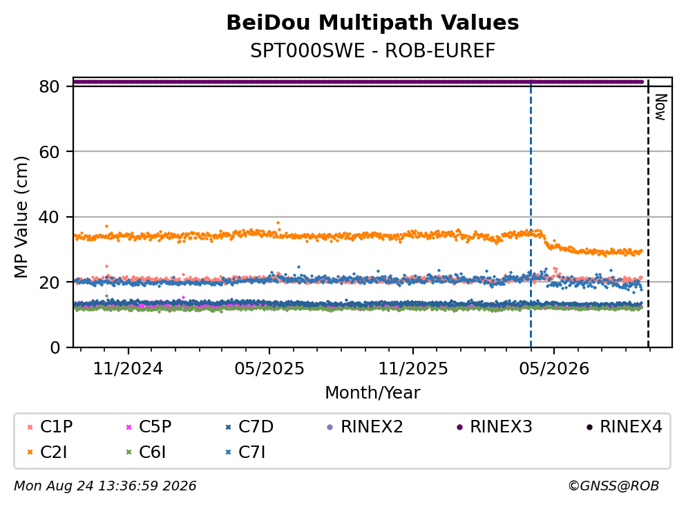Click the 11/2025 axis tick label
The width and height of the screenshot is (686, 507).
click(413, 369)
